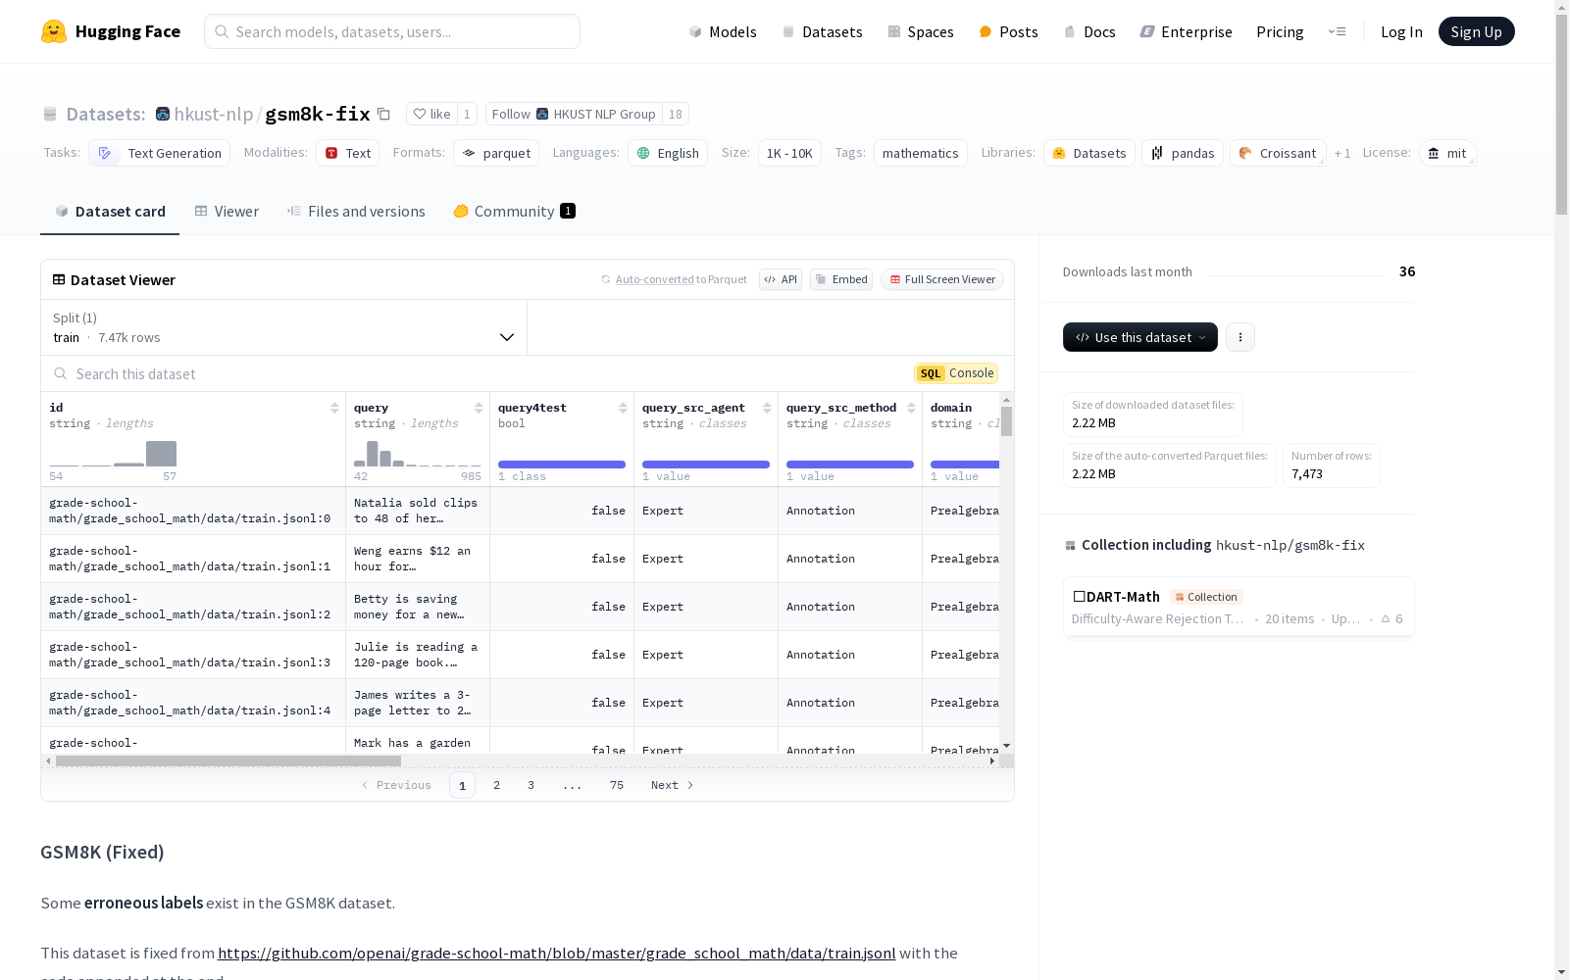This screenshot has height=980, width=1569.
Task: Switch to the Viewer tab
Action: point(227,211)
